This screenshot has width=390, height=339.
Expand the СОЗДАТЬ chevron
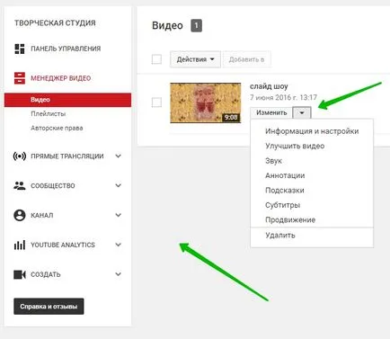pos(119,274)
